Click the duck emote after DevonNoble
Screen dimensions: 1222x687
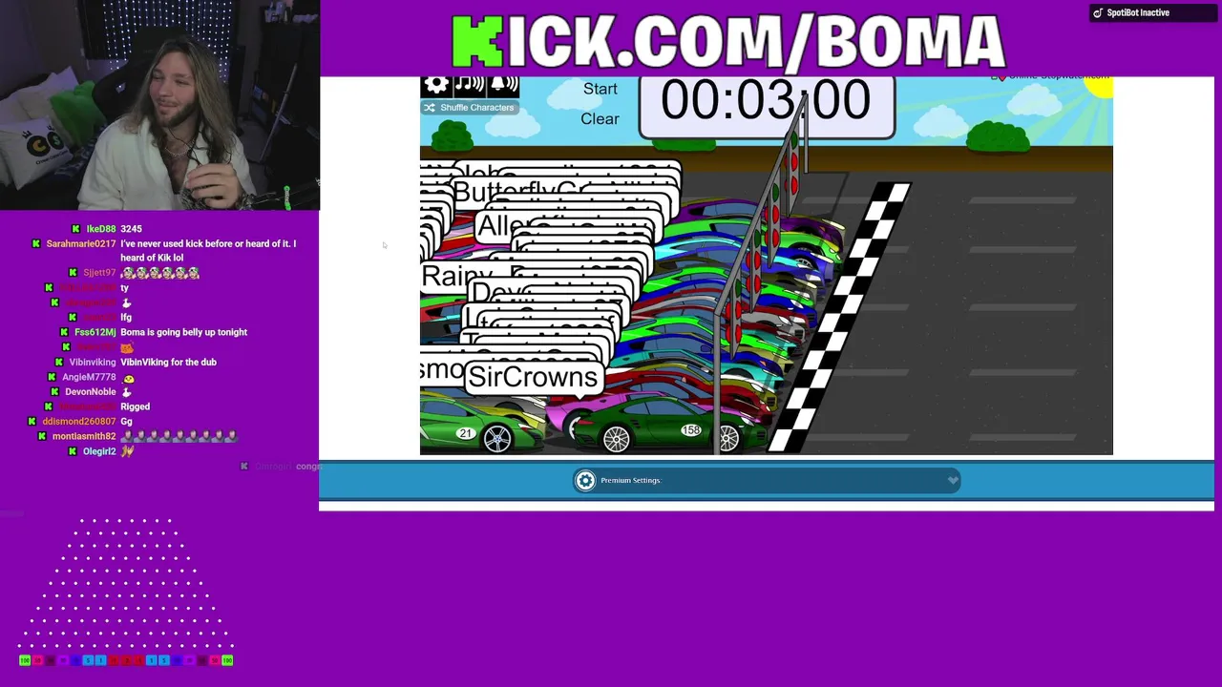126,392
